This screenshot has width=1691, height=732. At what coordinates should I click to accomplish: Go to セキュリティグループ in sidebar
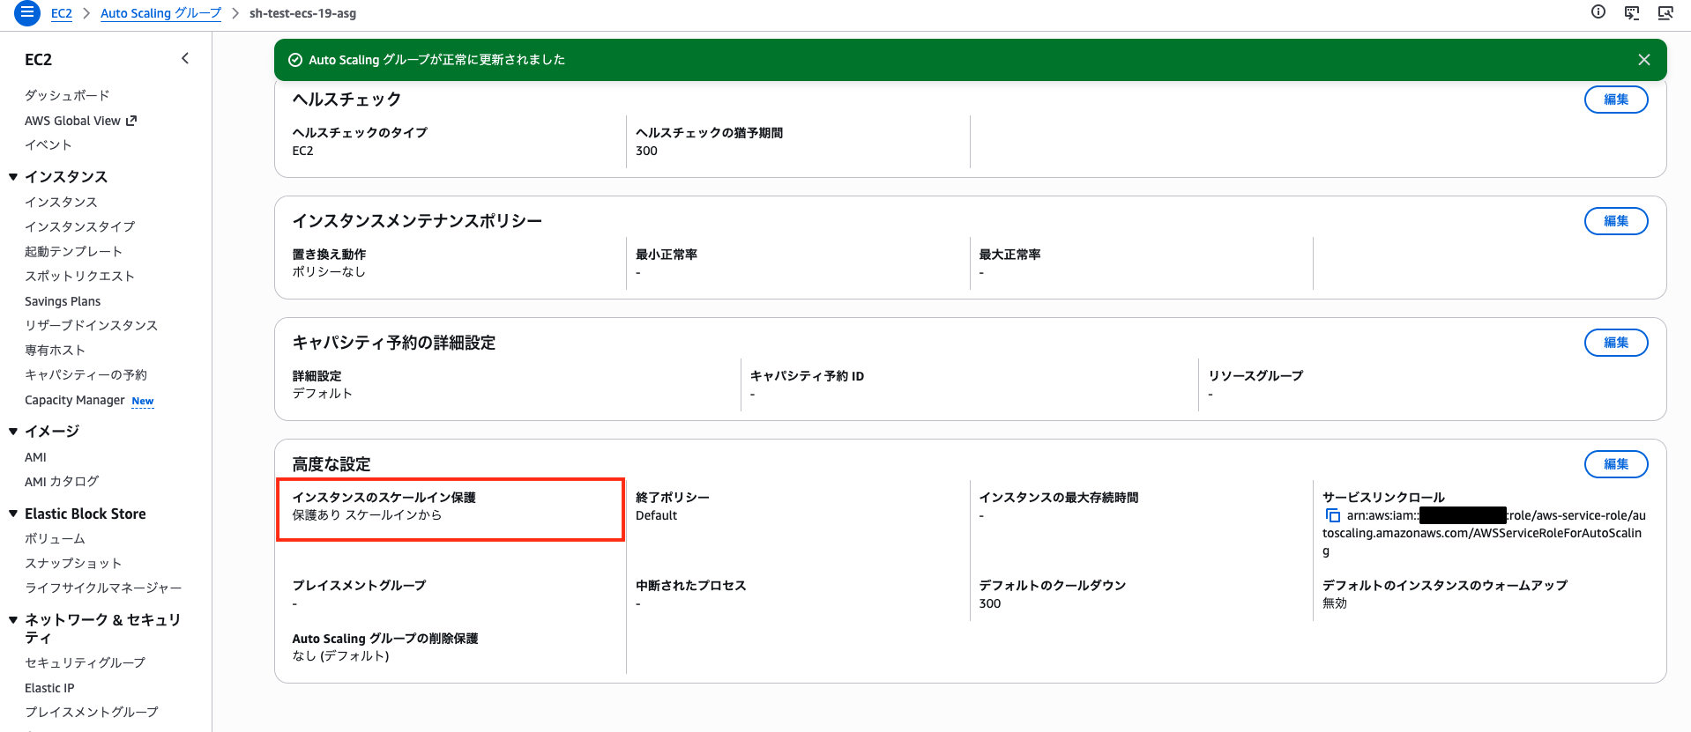(x=85, y=662)
